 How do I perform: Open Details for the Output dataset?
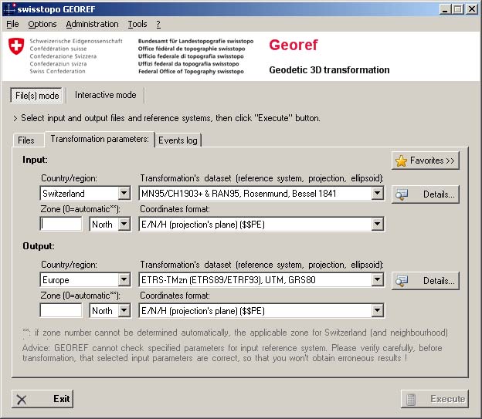click(x=426, y=281)
